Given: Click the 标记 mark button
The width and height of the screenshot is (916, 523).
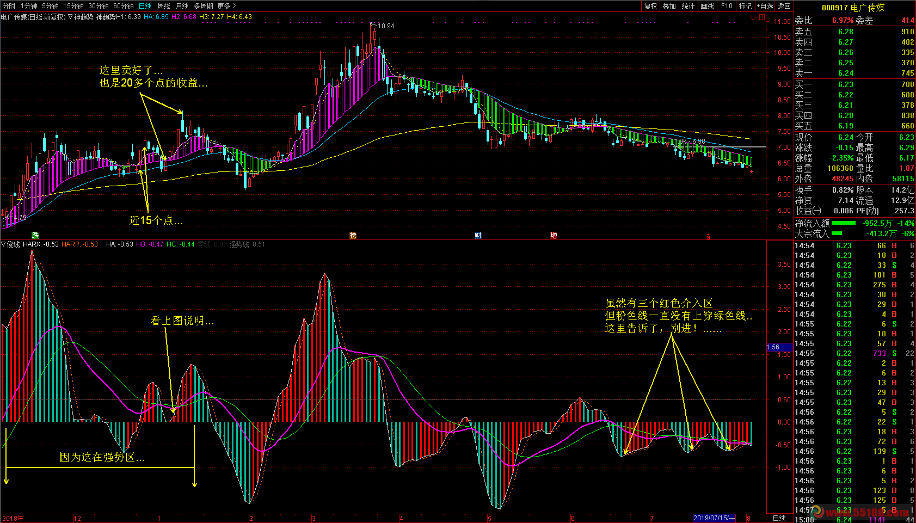Looking at the screenshot, I should click(x=745, y=6).
